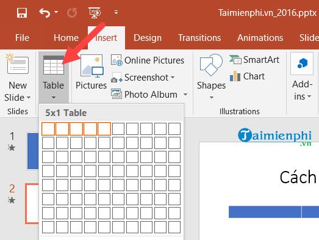
Task: Click the bottom-left cell of table grid
Action: pyautogui.click(x=48, y=227)
